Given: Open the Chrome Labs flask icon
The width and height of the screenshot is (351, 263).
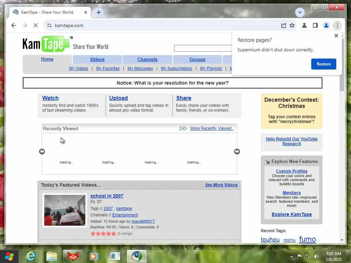Looking at the screenshot, I should coord(304,25).
